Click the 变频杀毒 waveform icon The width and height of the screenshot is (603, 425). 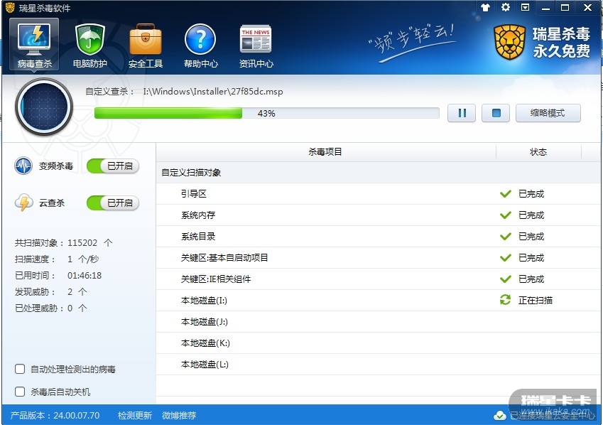(x=23, y=166)
